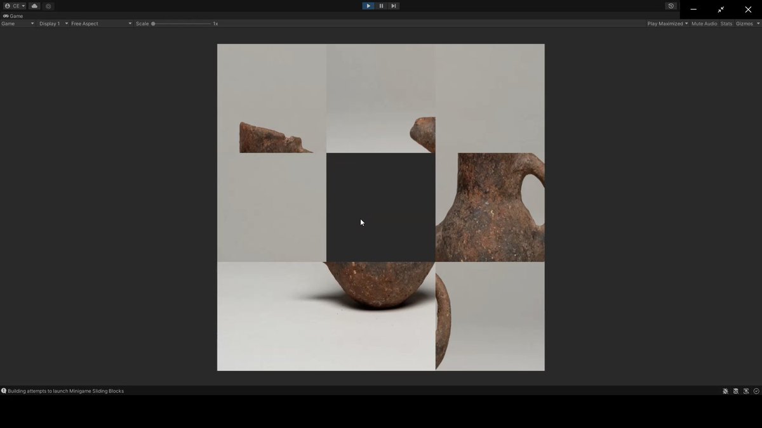Viewport: 762px width, 428px height.
Task: Open the Gizmos dropdown arrow
Action: click(757, 23)
